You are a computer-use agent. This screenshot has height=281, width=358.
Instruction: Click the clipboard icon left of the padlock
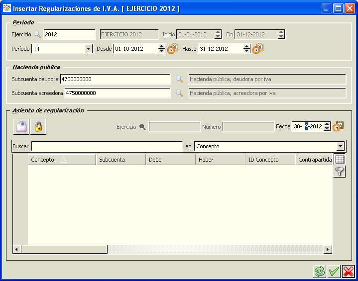[x=21, y=127]
